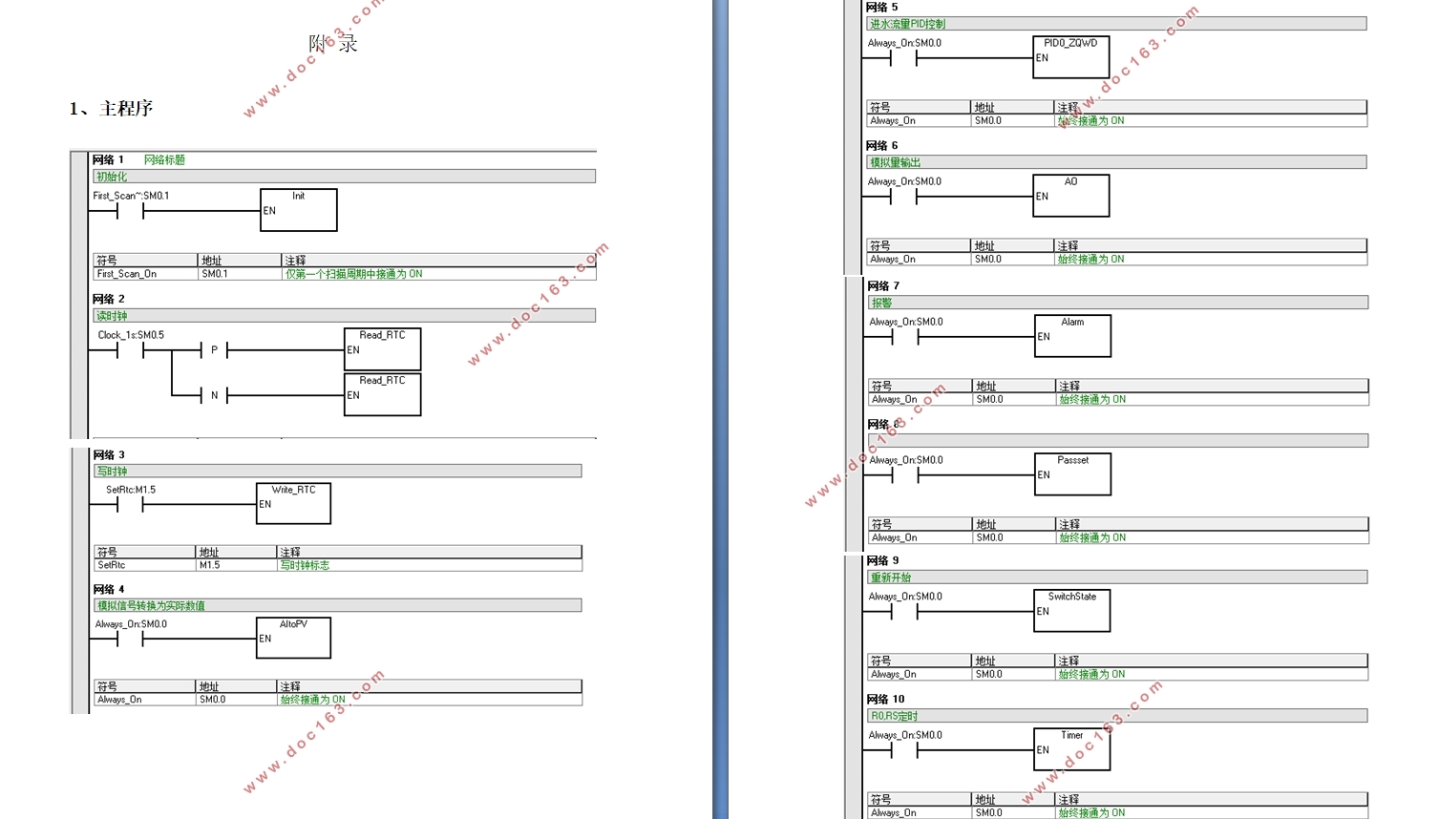Select the 网络 7 label

(884, 285)
